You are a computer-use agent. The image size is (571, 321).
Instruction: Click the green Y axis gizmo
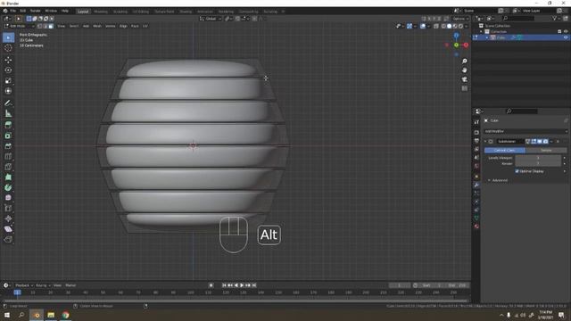[456, 45]
